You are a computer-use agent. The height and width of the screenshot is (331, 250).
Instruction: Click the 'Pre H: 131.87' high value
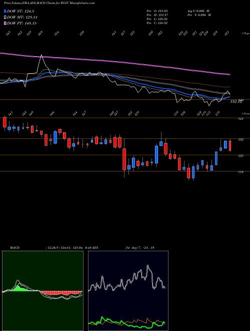coord(157,15)
